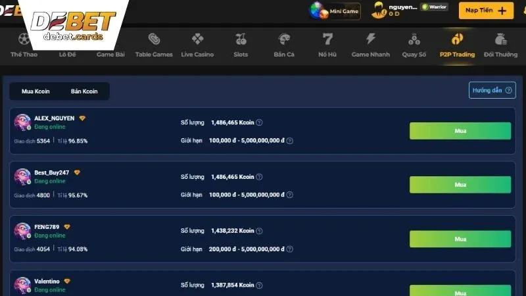Click help icon beside ALEX_NGUYEN's Giới hạn range

(290, 141)
